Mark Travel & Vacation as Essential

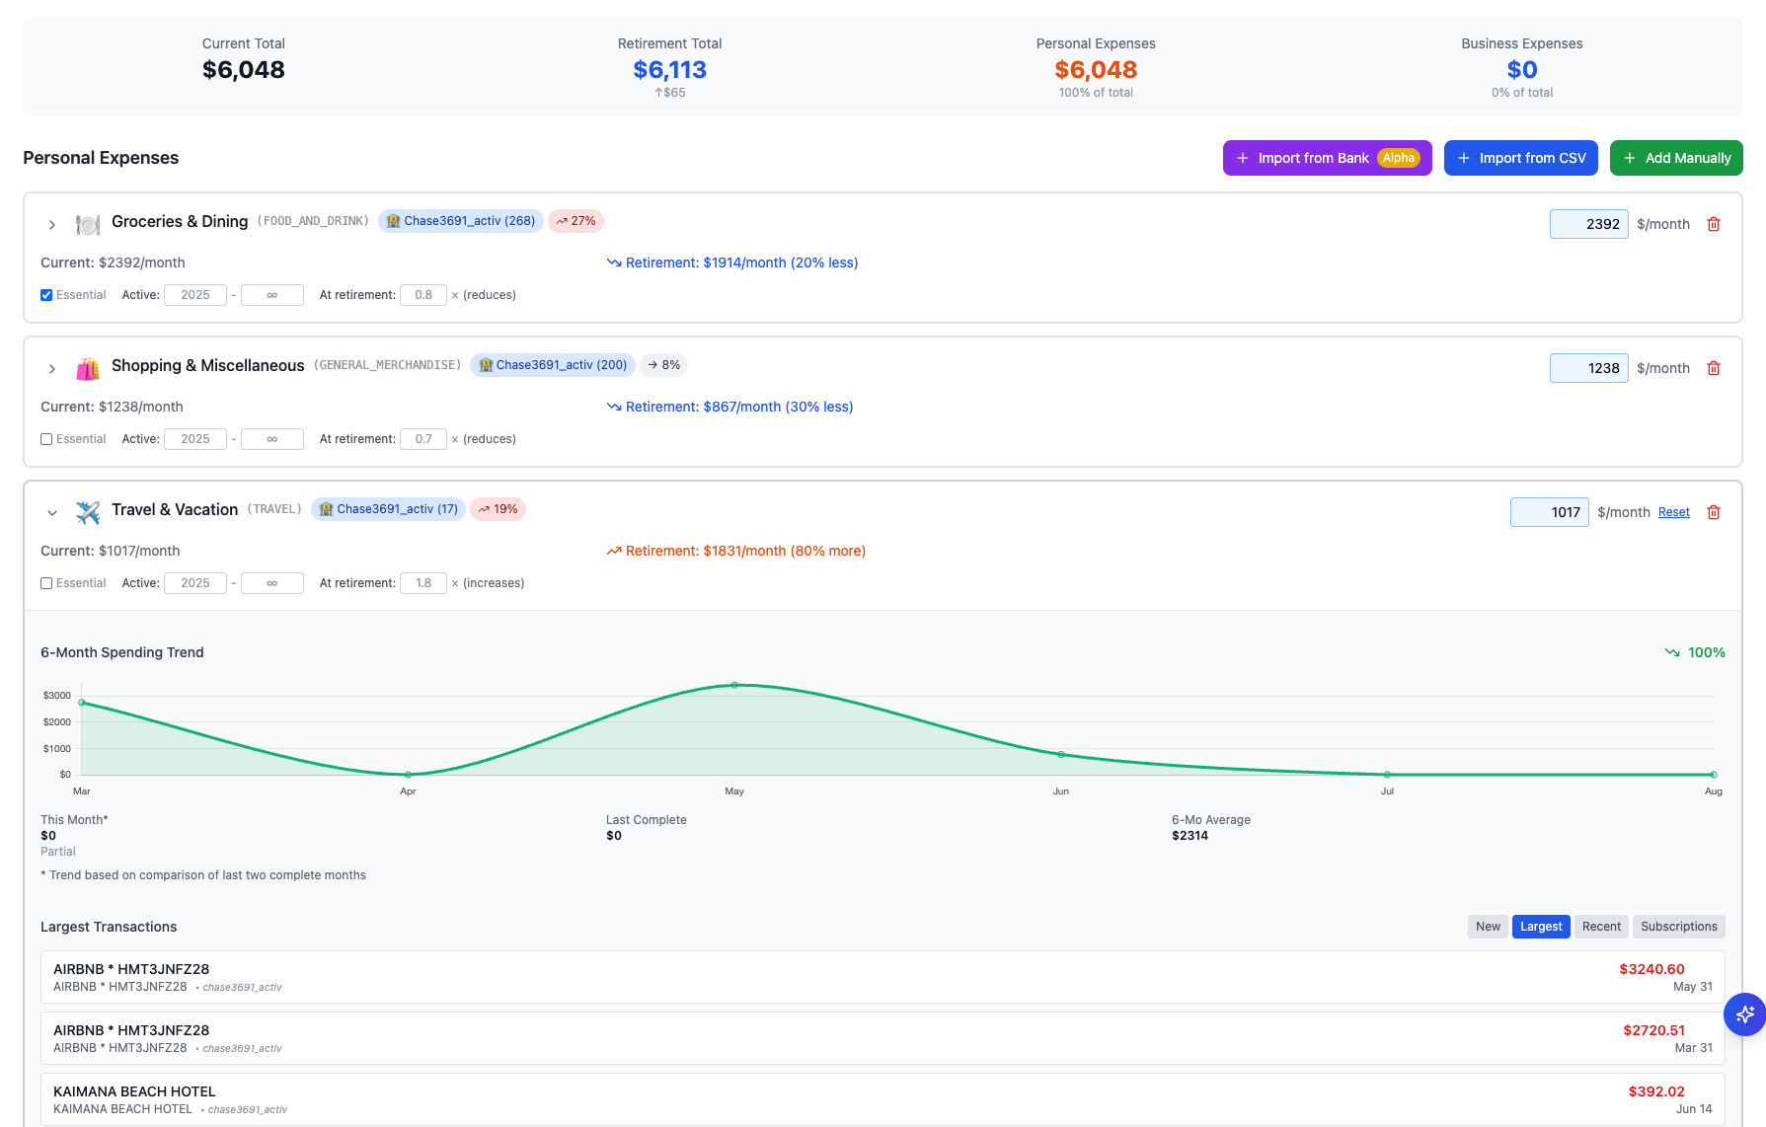46,582
